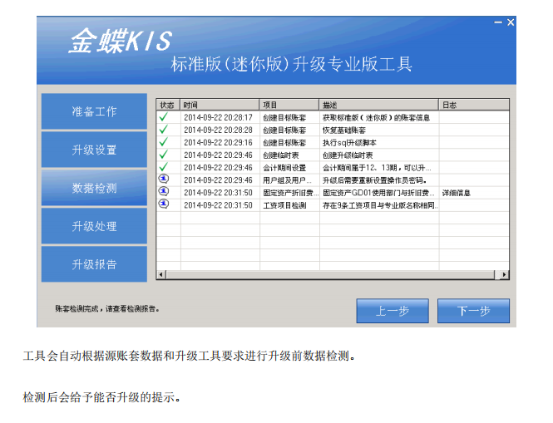Open the 详细信息 log link
553x423 pixels.
(x=456, y=193)
